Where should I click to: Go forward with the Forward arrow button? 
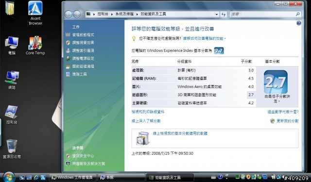tap(77, 14)
